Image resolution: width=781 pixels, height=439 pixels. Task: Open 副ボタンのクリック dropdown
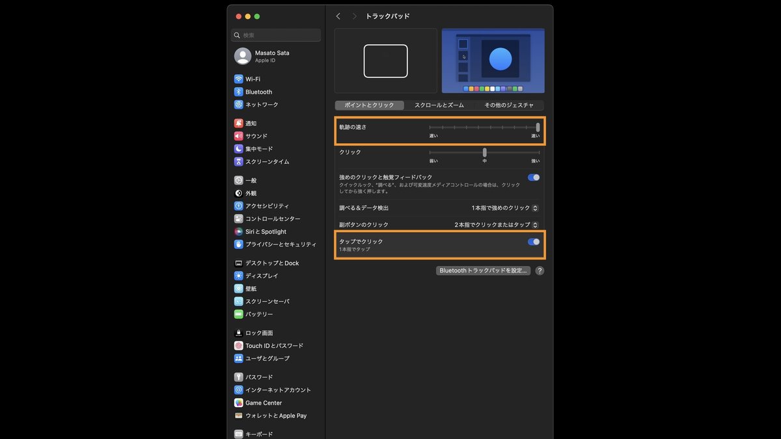point(497,224)
